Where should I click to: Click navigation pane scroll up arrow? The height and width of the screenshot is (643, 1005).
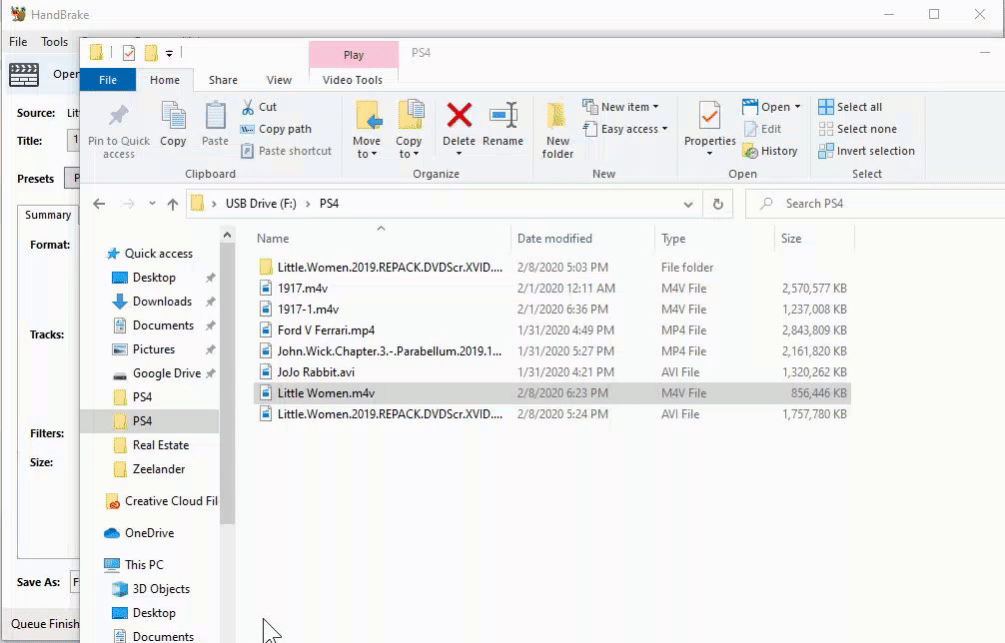coord(227,235)
